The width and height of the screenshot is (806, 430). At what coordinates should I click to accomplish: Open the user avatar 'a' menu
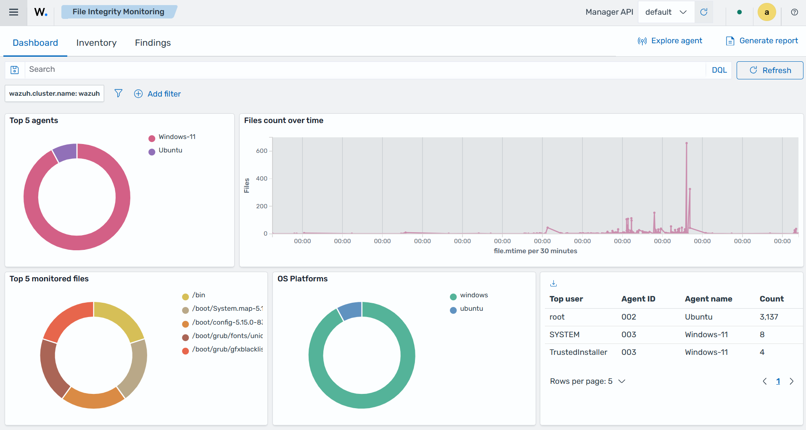click(x=766, y=12)
